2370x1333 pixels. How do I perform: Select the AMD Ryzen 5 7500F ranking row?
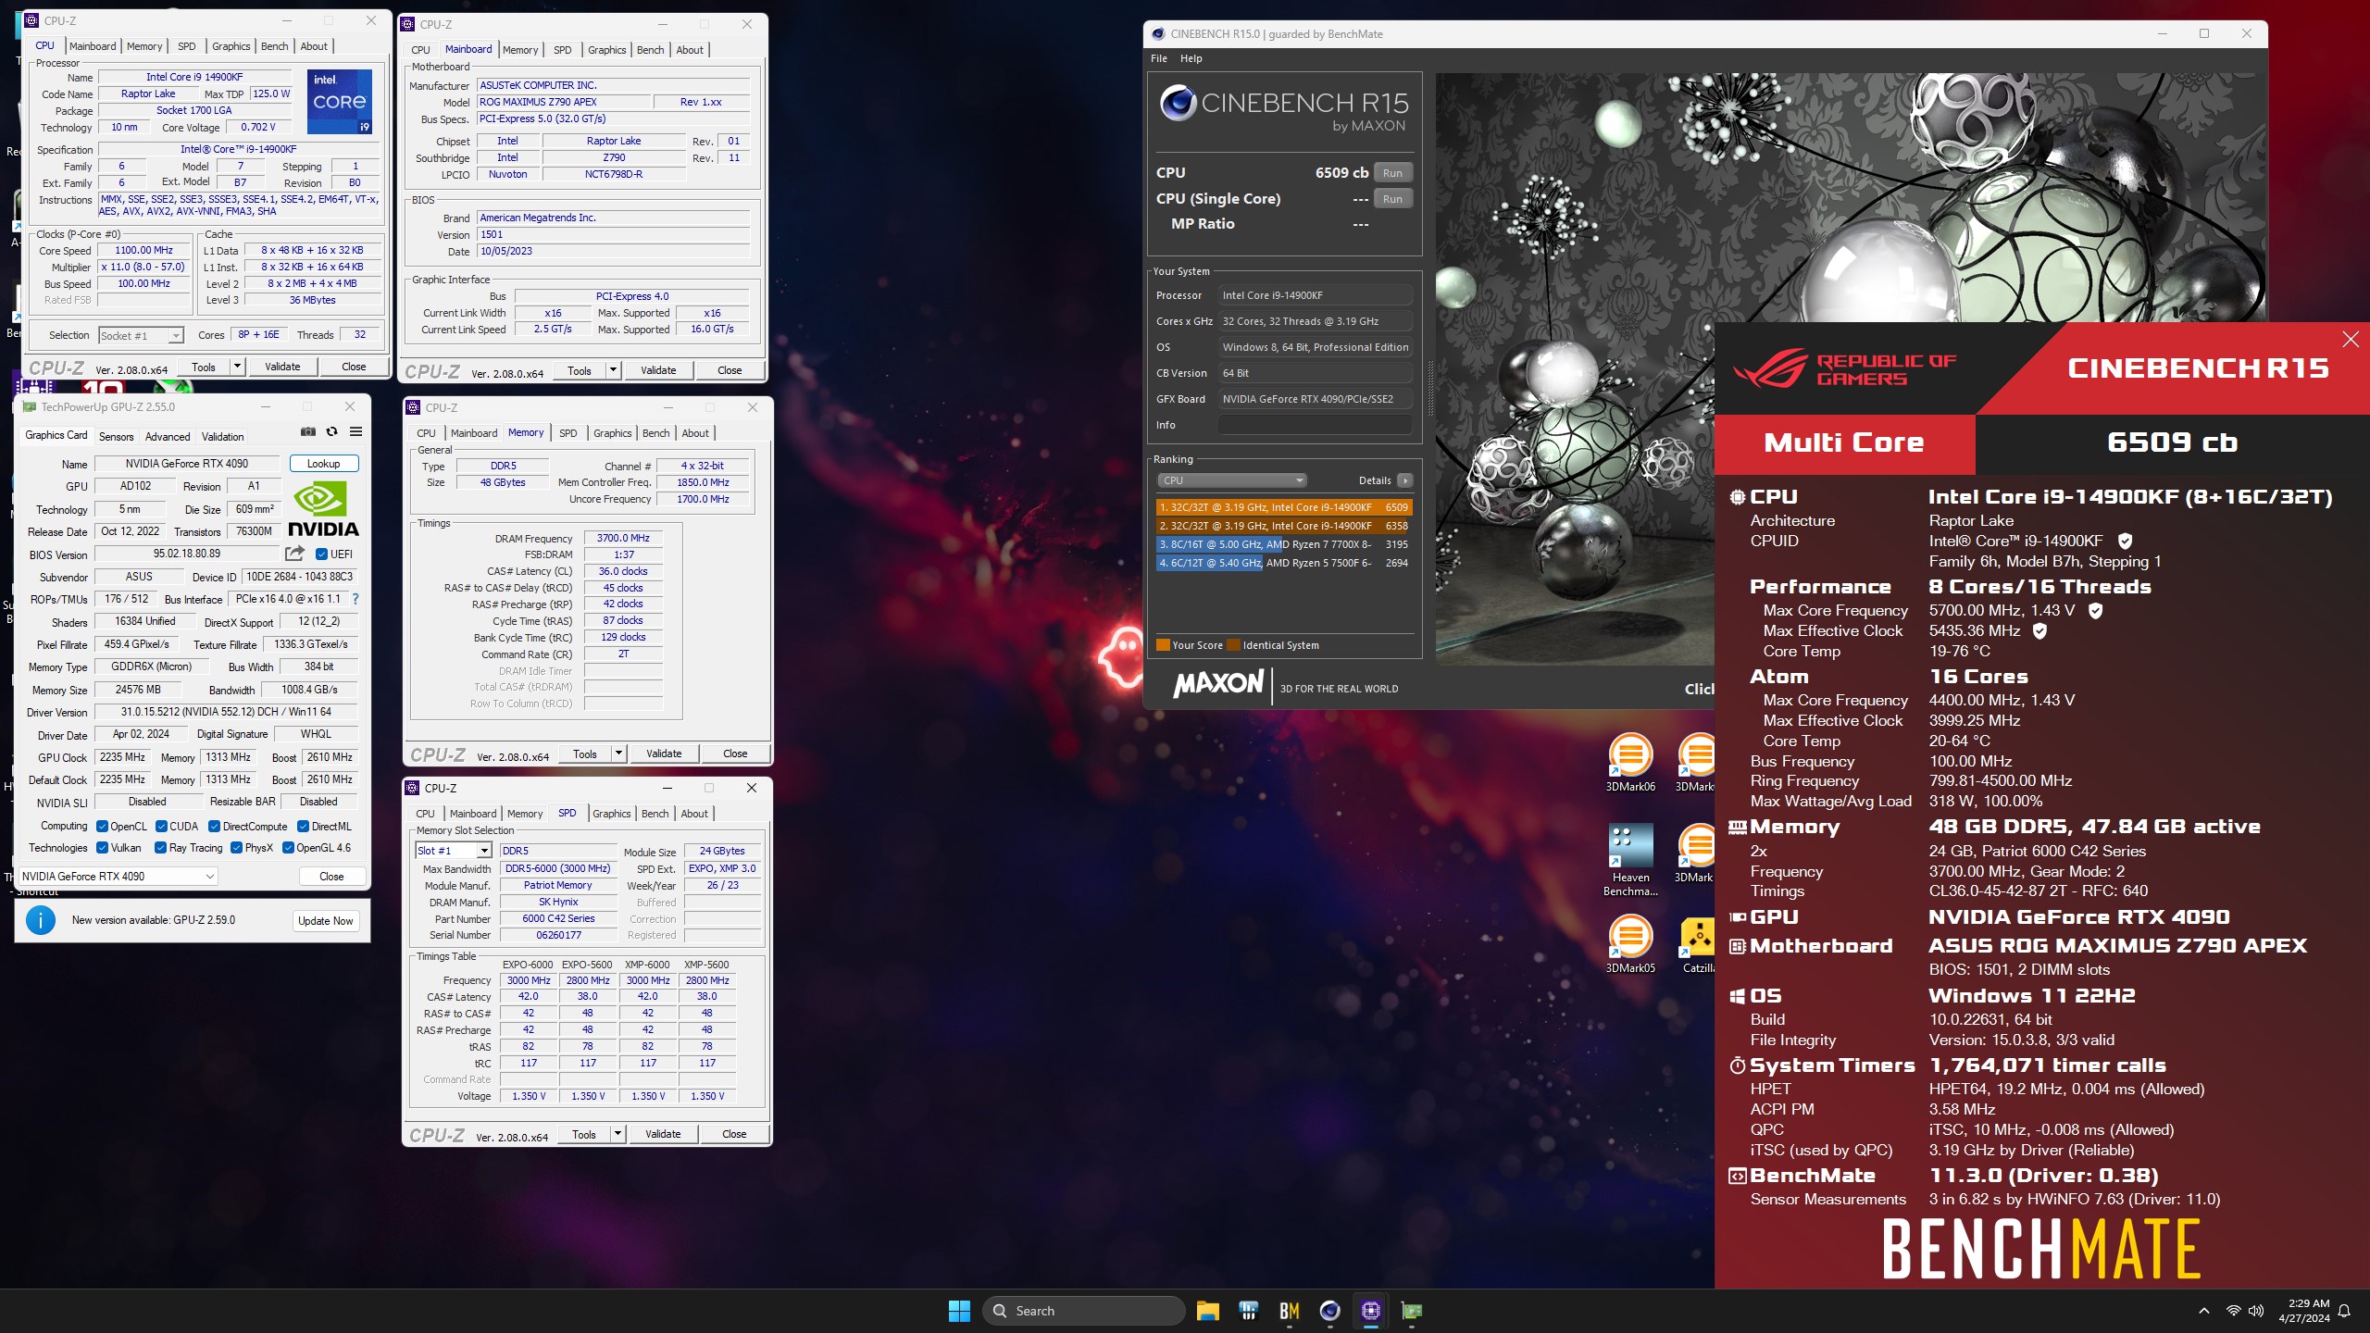coord(1284,563)
